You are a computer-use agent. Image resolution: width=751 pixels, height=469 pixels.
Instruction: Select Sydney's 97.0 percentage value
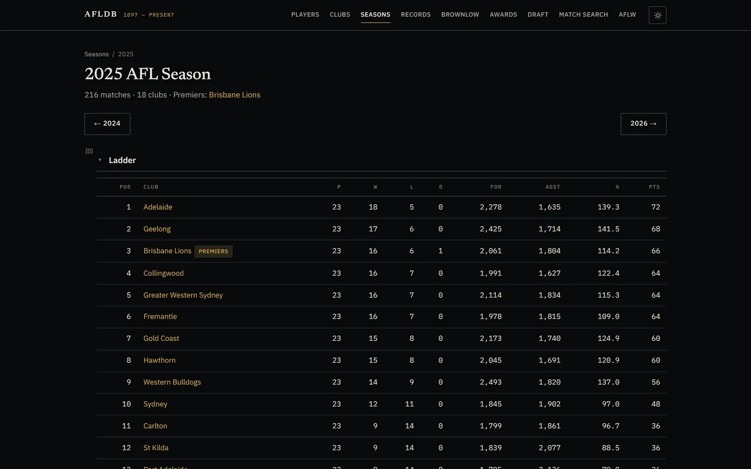tap(610, 404)
